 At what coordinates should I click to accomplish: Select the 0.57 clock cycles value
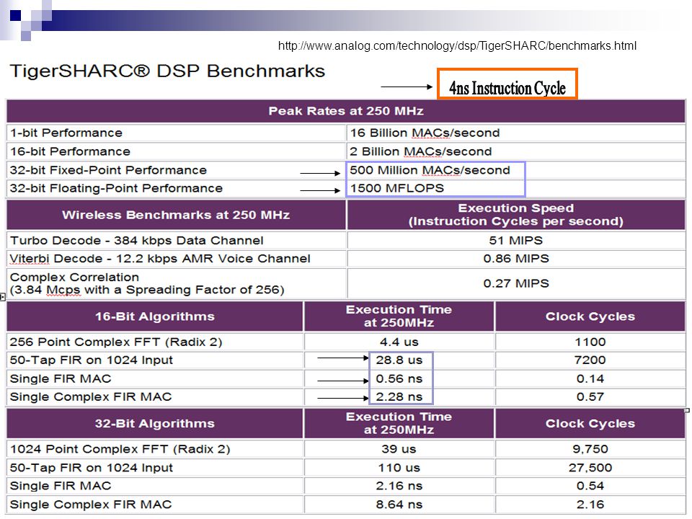590,396
